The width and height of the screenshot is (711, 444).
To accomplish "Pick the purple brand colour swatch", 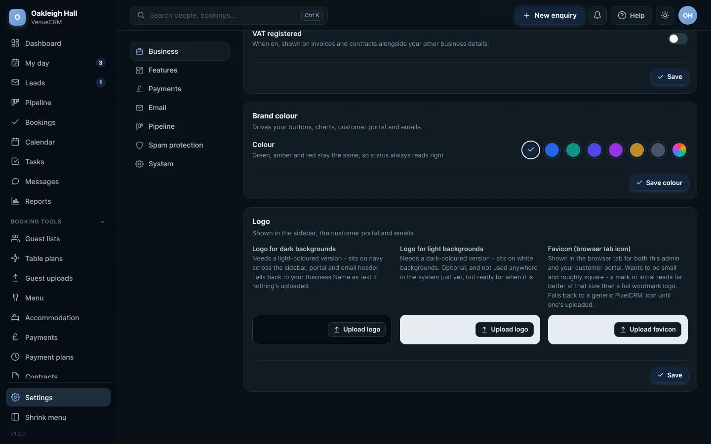I will (x=616, y=150).
